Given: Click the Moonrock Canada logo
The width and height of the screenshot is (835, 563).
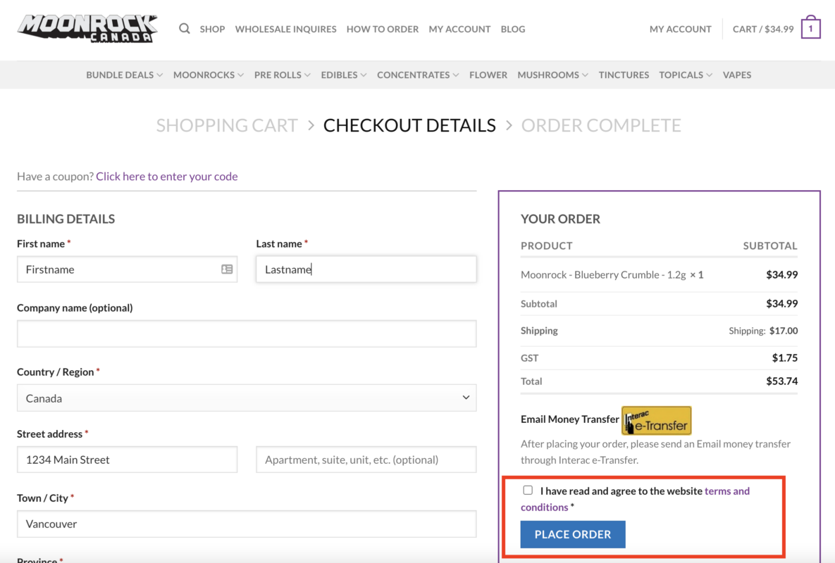Looking at the screenshot, I should [x=87, y=28].
